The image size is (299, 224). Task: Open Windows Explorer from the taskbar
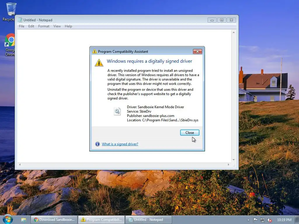(24, 220)
